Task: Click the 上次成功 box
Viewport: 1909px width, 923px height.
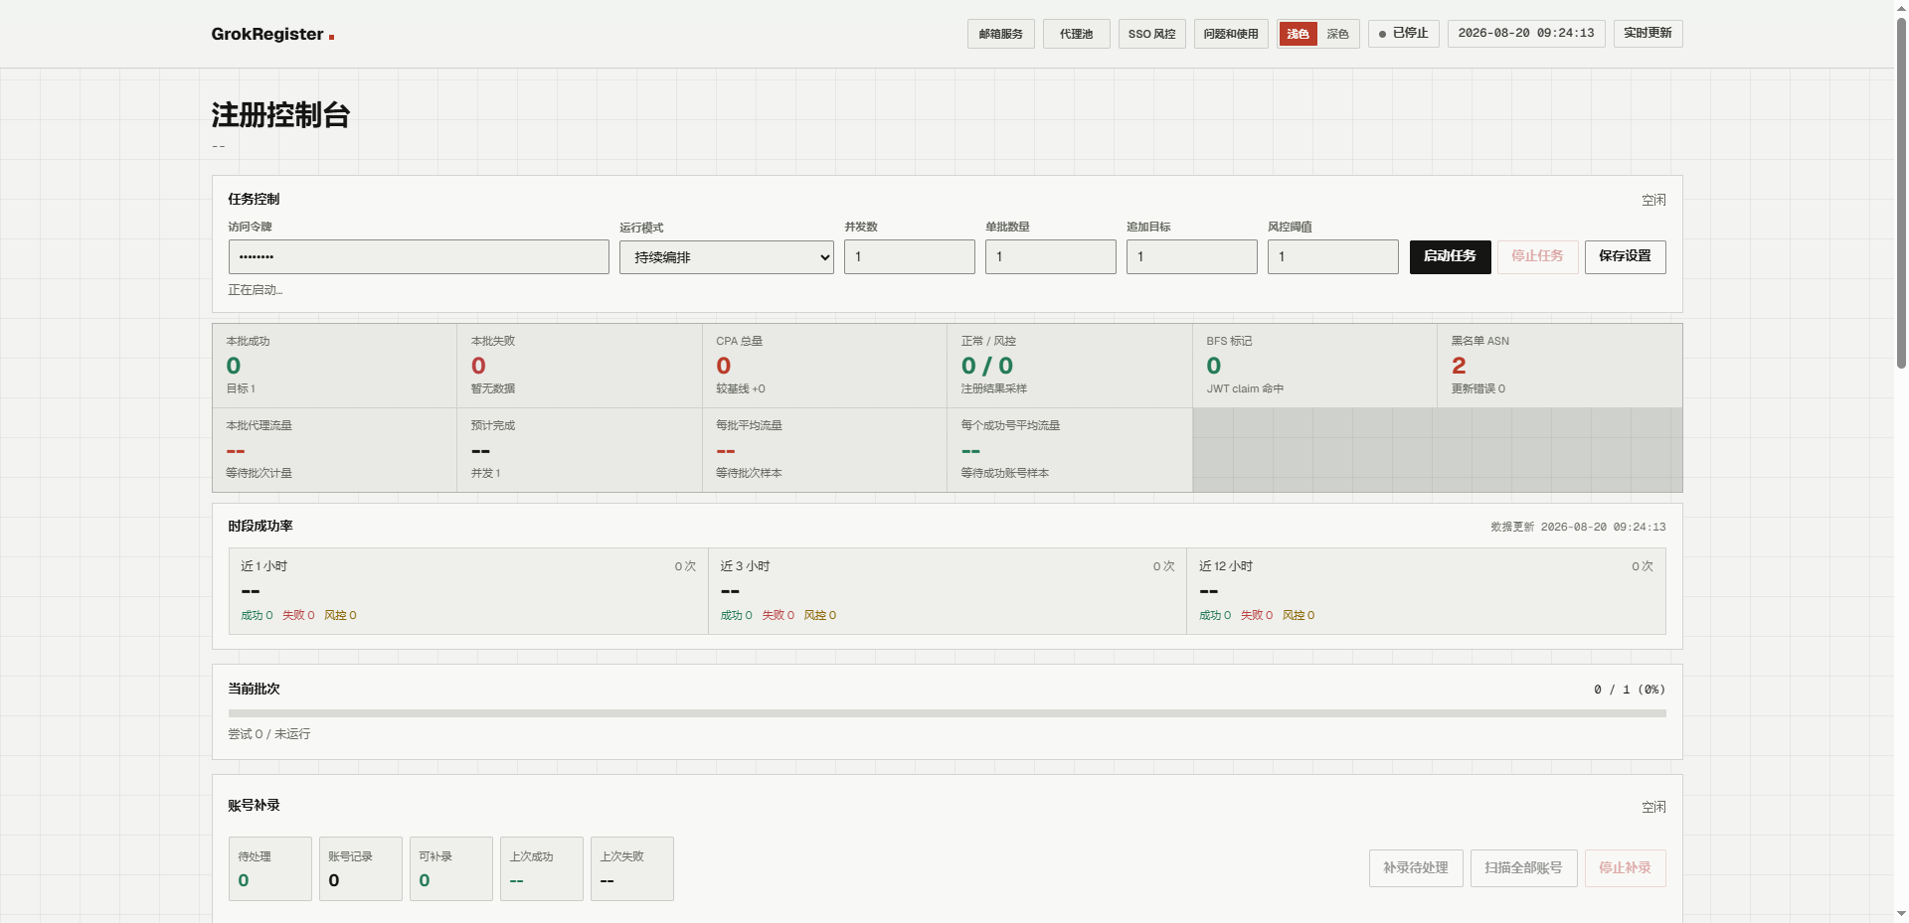Action: 541,868
